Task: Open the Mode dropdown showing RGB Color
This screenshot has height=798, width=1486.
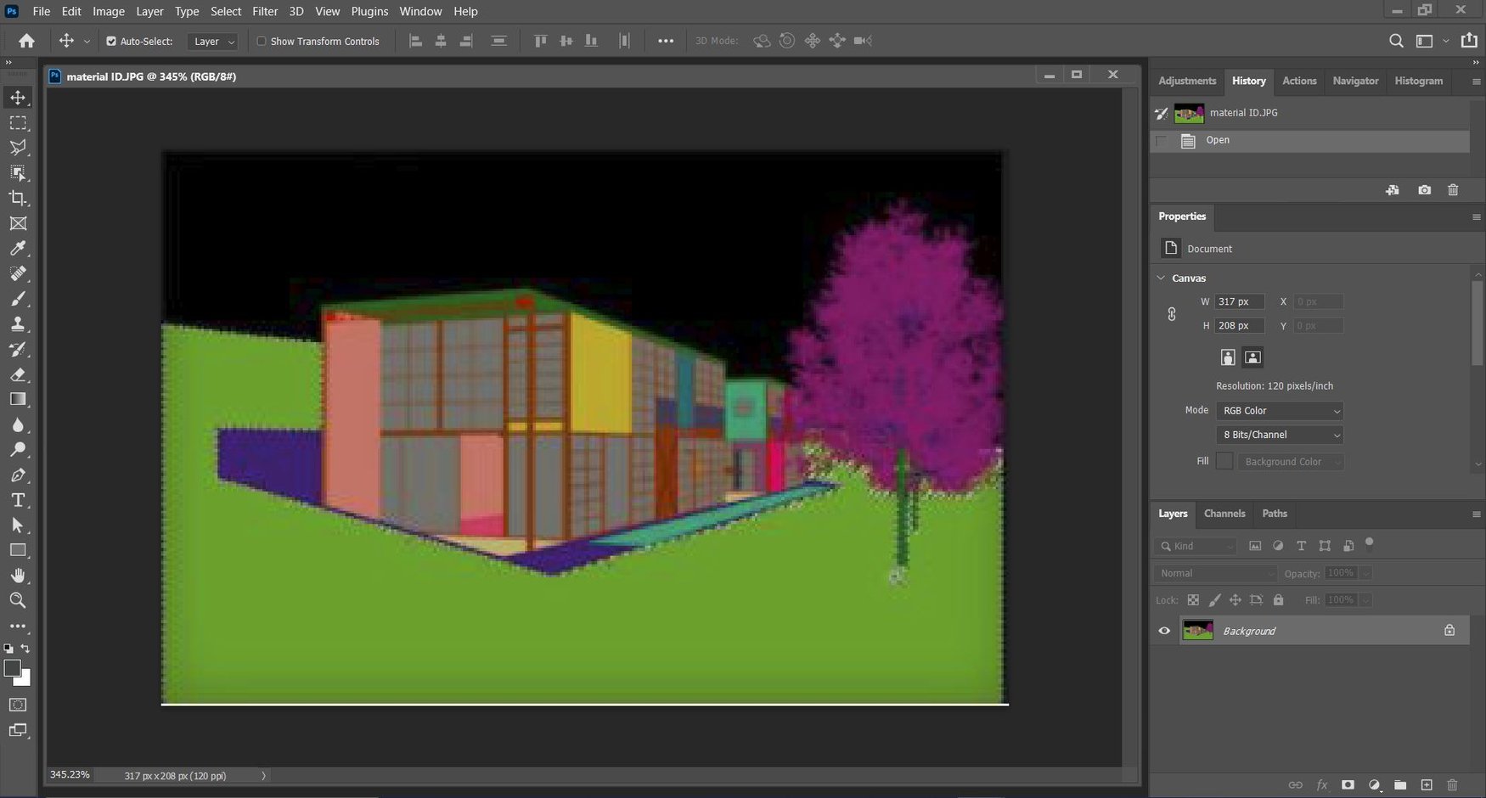Action: (x=1279, y=411)
